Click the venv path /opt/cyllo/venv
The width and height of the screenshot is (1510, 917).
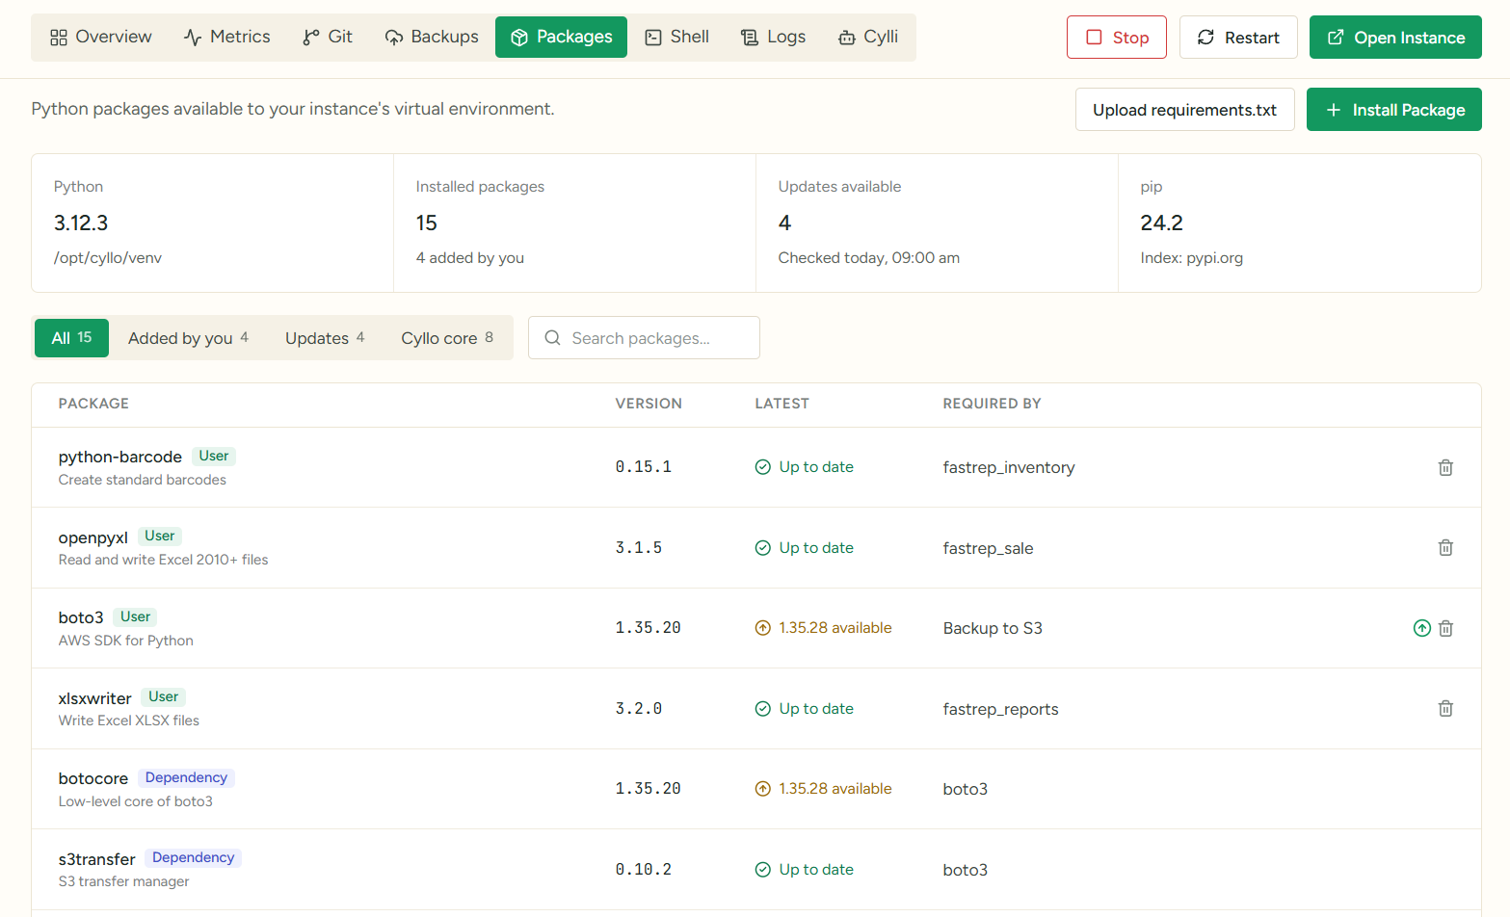pos(108,258)
